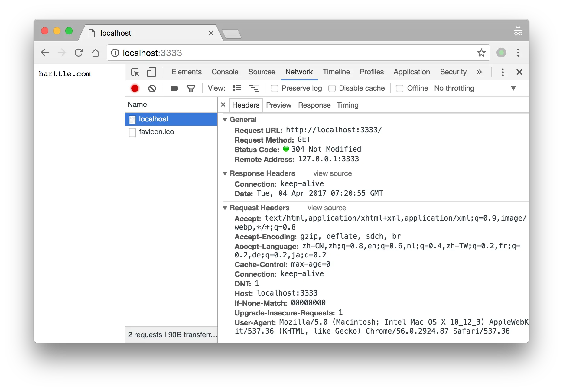Collapse the Response Headers section
Screen dimensions: 563x391
click(x=225, y=173)
